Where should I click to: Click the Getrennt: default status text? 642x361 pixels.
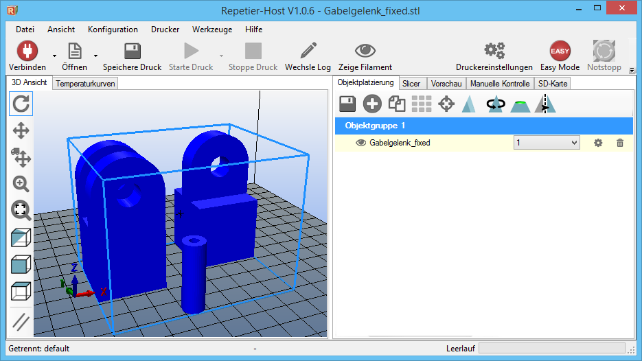[x=39, y=349]
